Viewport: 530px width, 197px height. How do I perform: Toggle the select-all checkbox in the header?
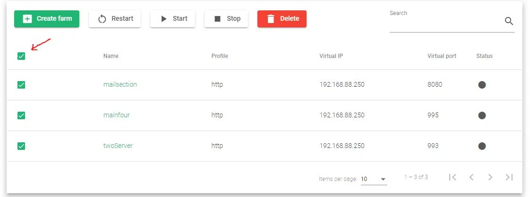[x=21, y=56]
